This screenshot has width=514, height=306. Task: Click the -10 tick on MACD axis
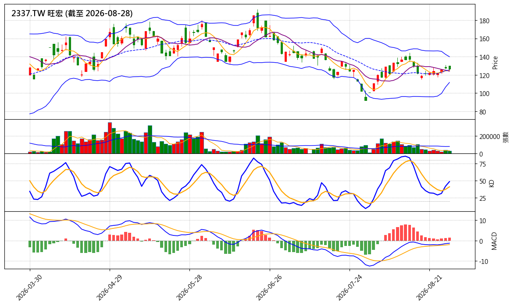coord(484,262)
